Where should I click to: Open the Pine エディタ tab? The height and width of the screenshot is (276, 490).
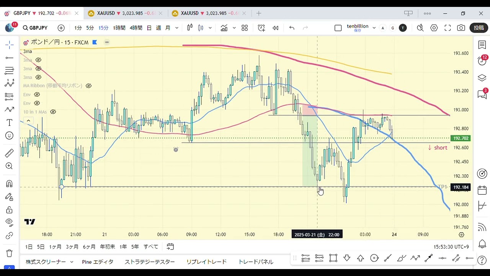tap(98, 262)
